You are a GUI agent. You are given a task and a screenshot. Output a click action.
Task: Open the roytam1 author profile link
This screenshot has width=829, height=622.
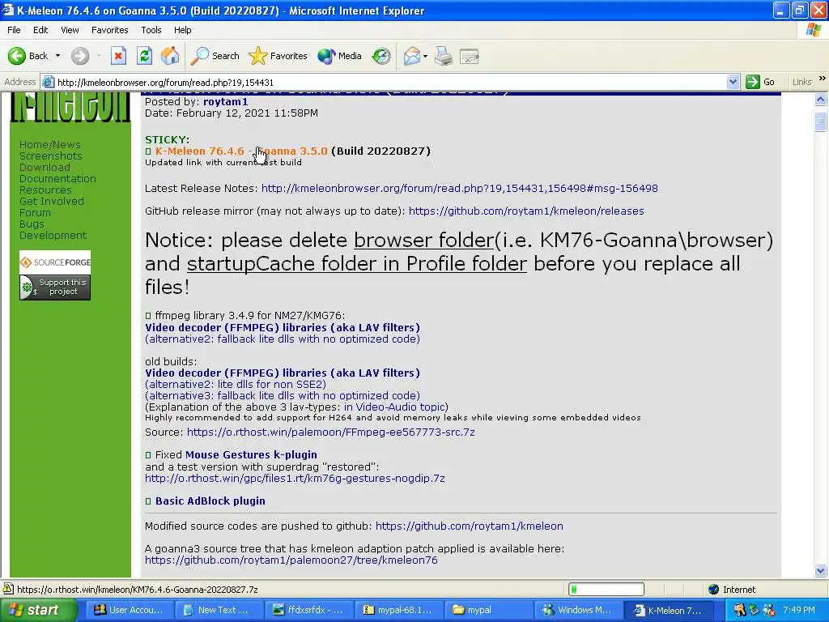click(225, 101)
